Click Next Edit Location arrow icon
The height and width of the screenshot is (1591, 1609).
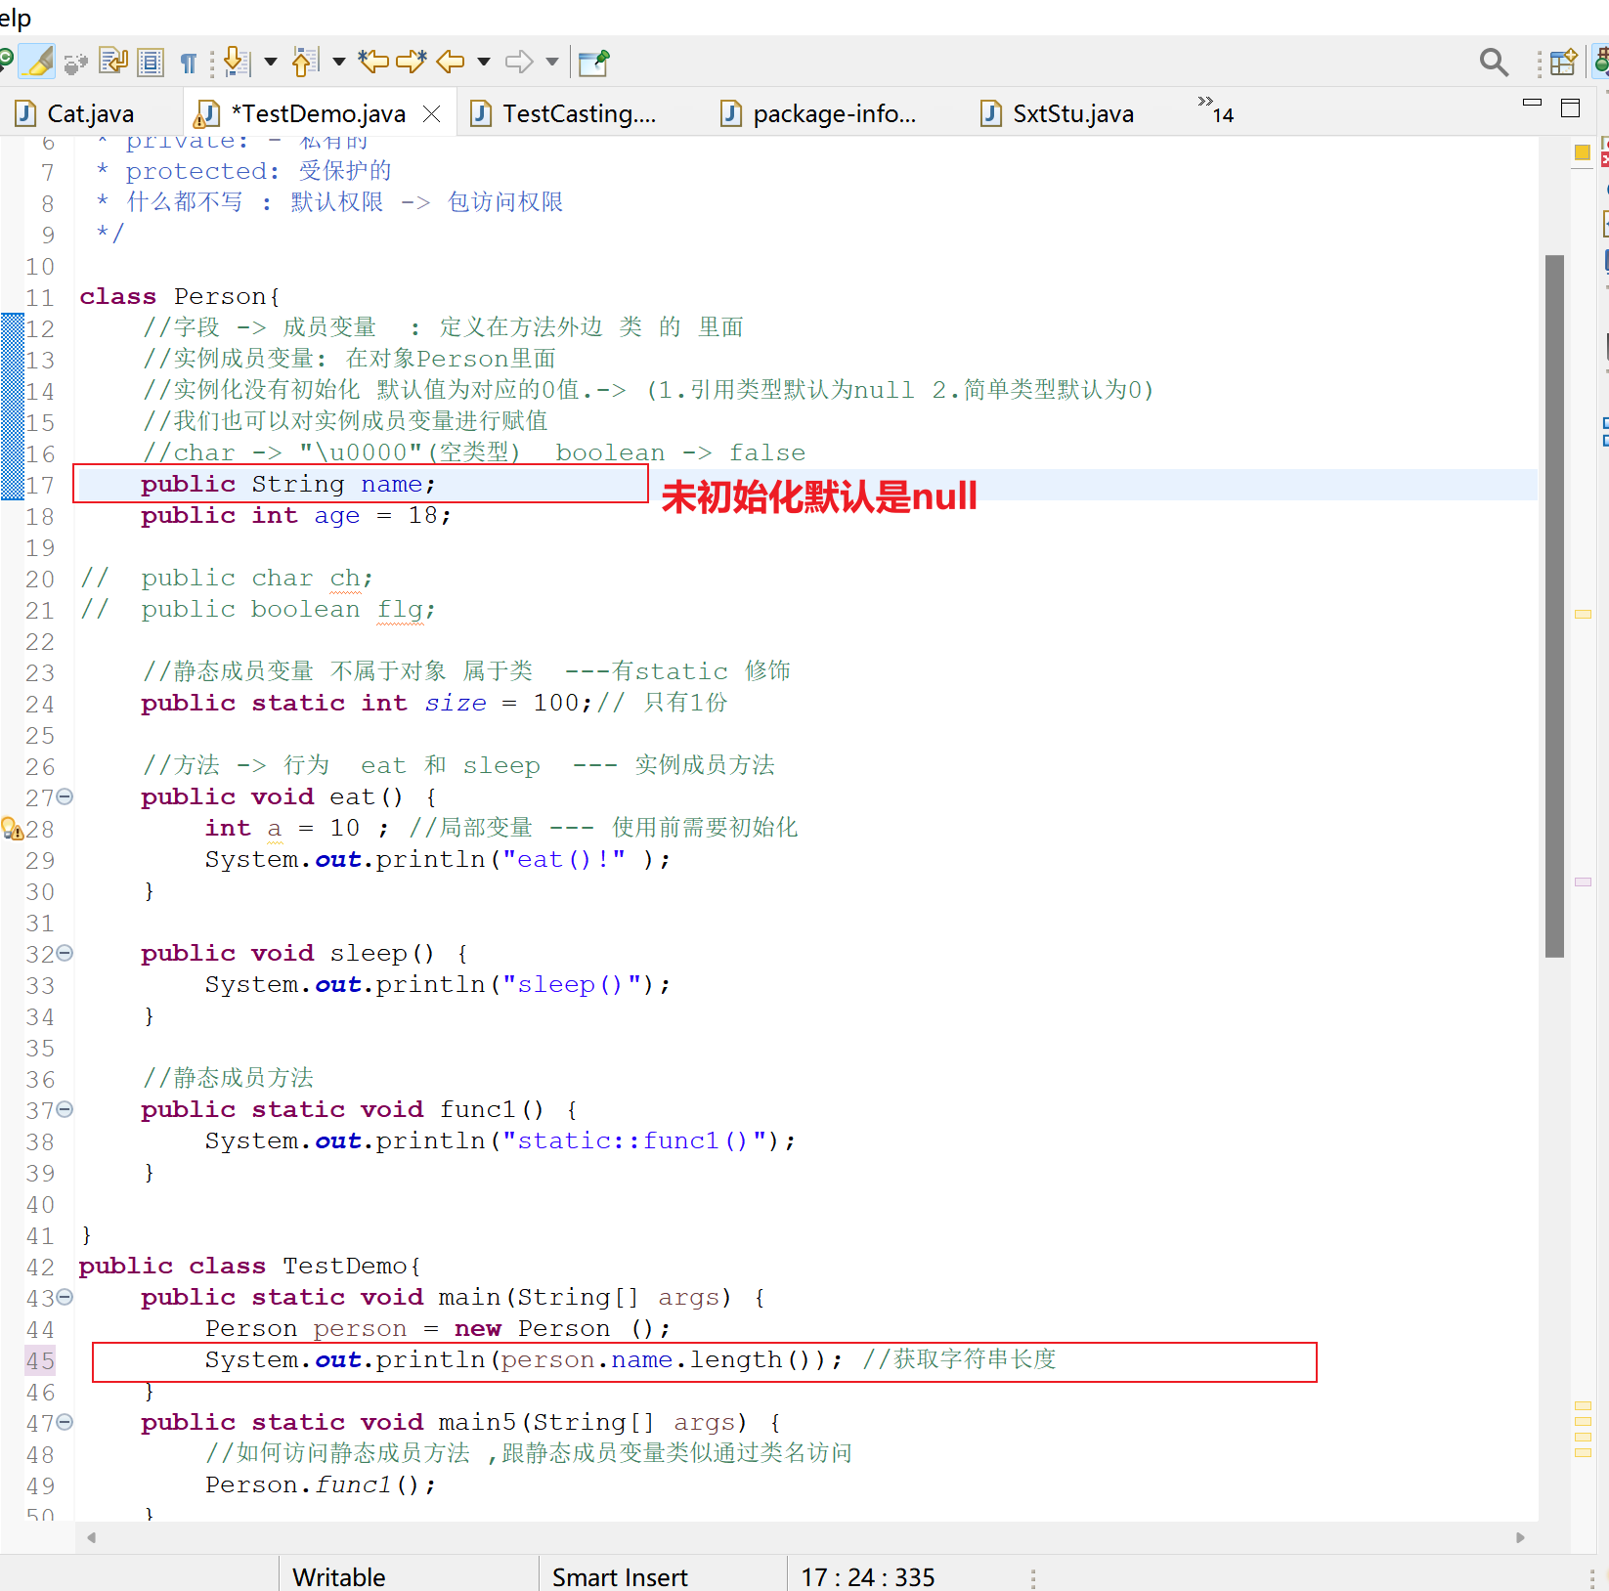(411, 63)
